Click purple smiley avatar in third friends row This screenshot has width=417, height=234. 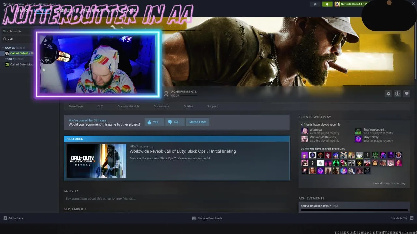coord(320,171)
